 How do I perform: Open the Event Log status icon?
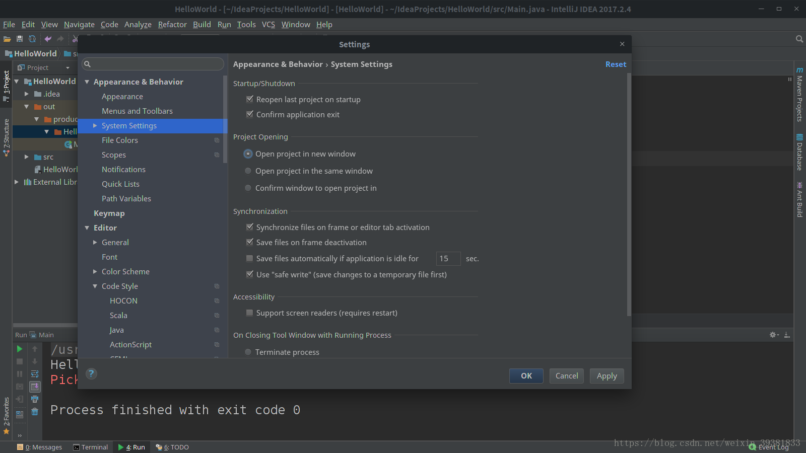pos(769,447)
